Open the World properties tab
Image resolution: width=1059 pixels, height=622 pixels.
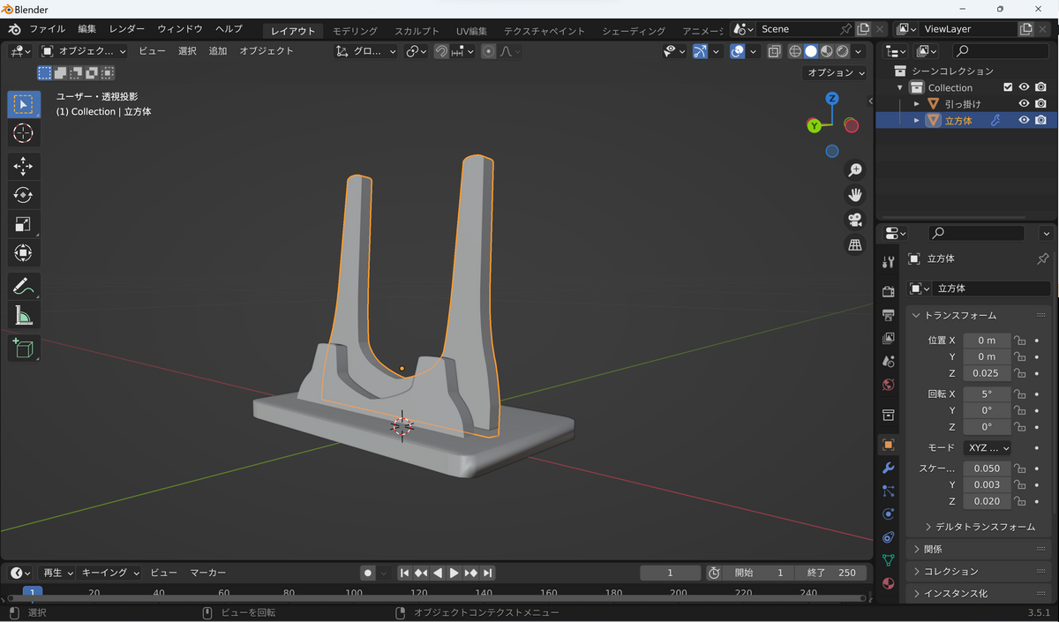889,385
